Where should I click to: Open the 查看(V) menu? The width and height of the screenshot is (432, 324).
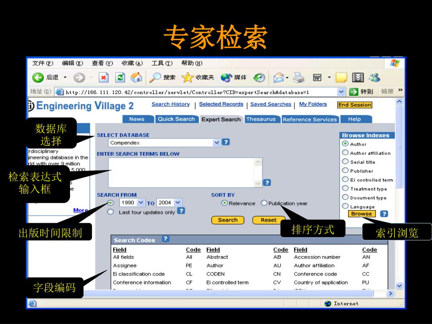pos(102,63)
